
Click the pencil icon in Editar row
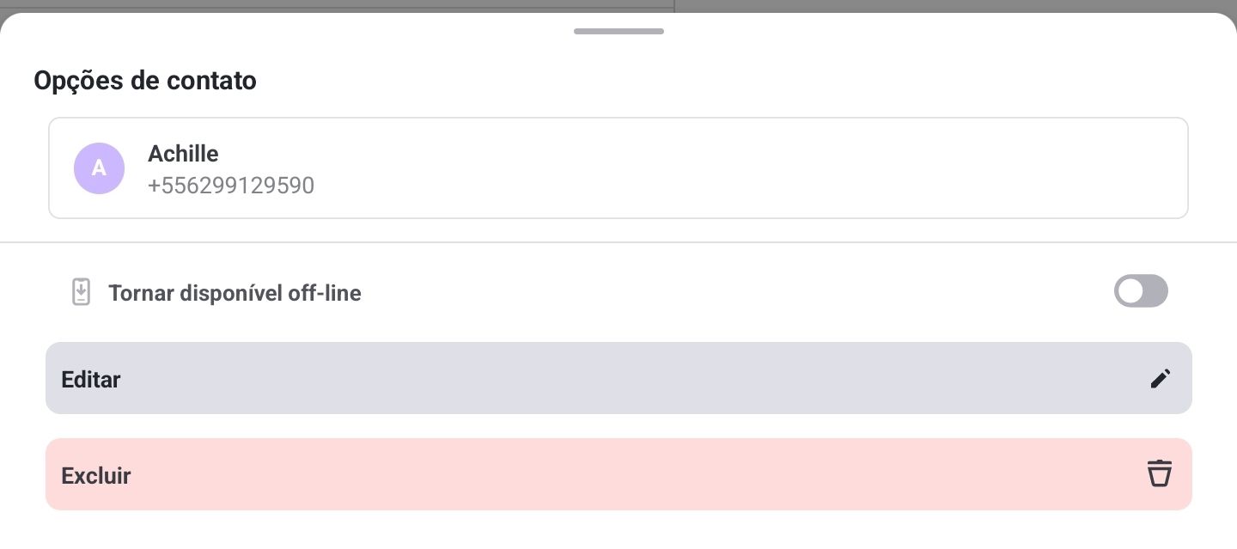click(x=1160, y=379)
